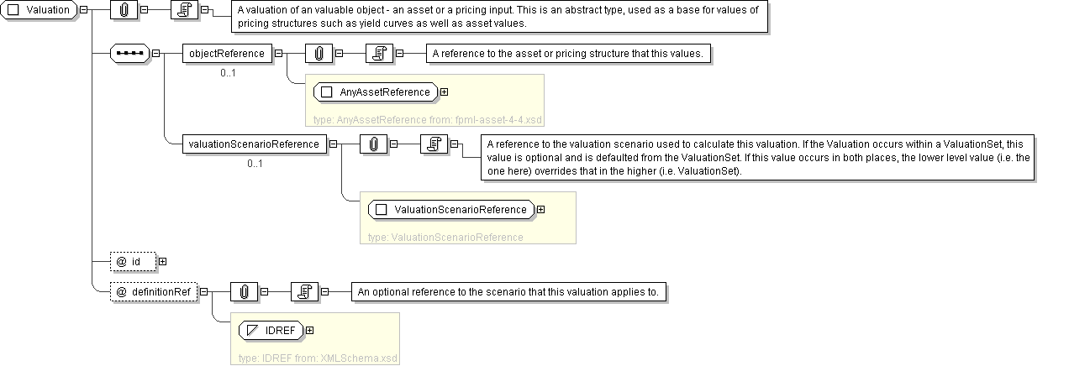Expand the id attribute node
Screen dimensions: 1069x366
[162, 262]
